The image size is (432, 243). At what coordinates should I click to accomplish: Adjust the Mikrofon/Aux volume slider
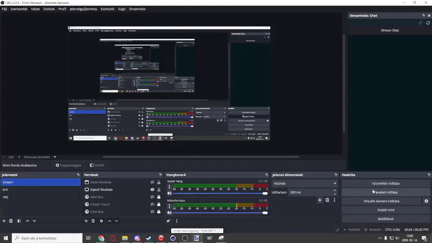pos(220,213)
